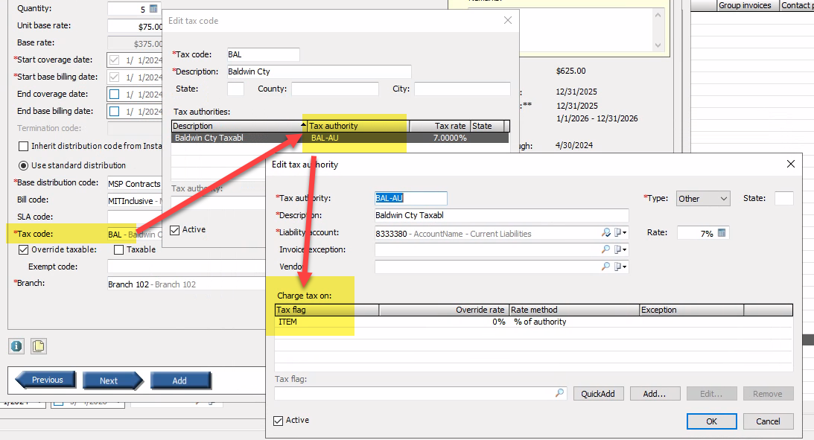The height and width of the screenshot is (440, 814).
Task: Search icon in Tax flag field
Action: 559,393
